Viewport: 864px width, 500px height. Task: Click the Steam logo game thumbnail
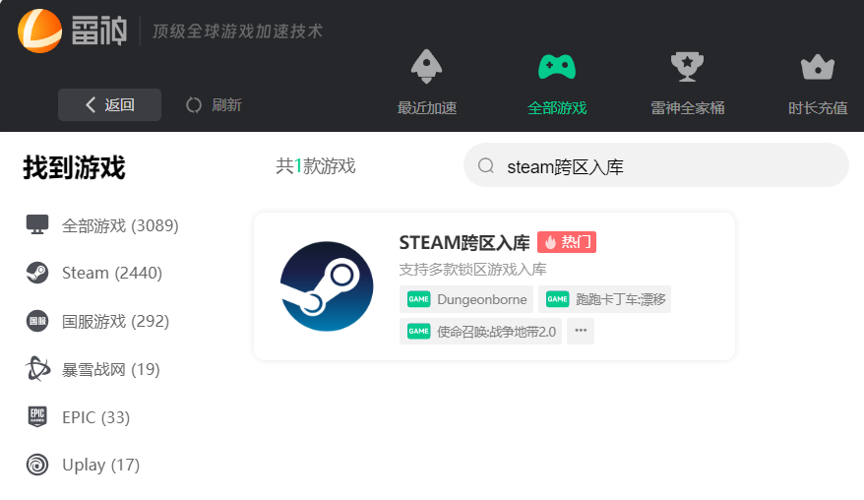coord(327,286)
